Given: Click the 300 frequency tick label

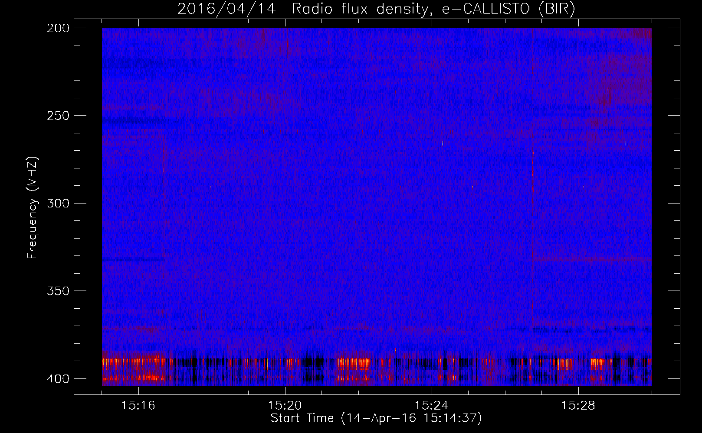Looking at the screenshot, I should point(58,203).
